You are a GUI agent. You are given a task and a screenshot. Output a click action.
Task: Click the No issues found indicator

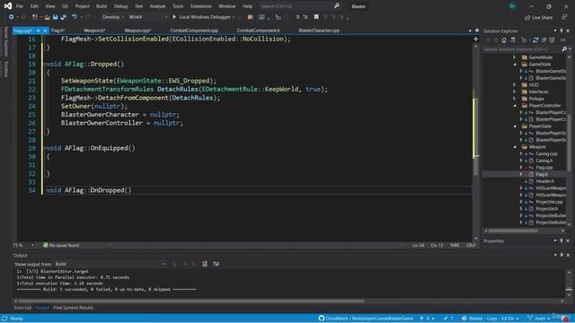(61, 245)
